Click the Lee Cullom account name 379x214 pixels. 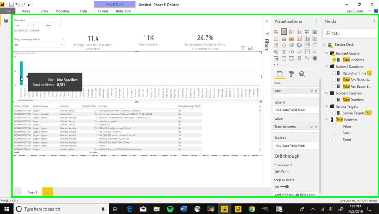[x=355, y=11]
